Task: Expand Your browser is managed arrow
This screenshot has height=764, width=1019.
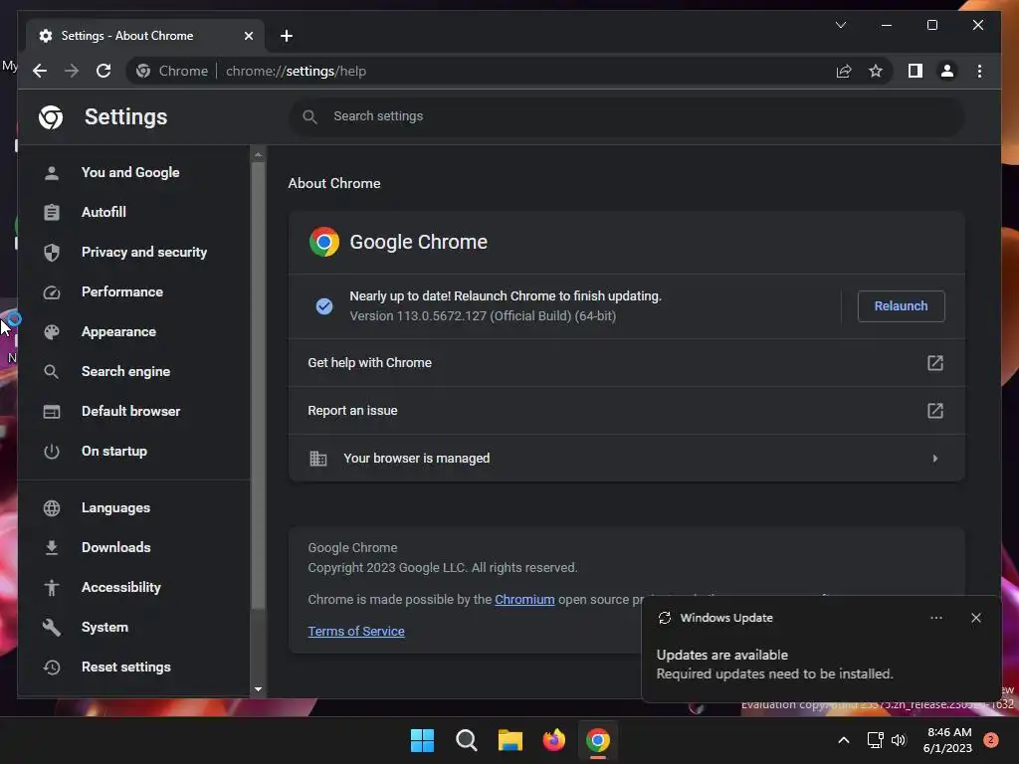Action: point(934,458)
